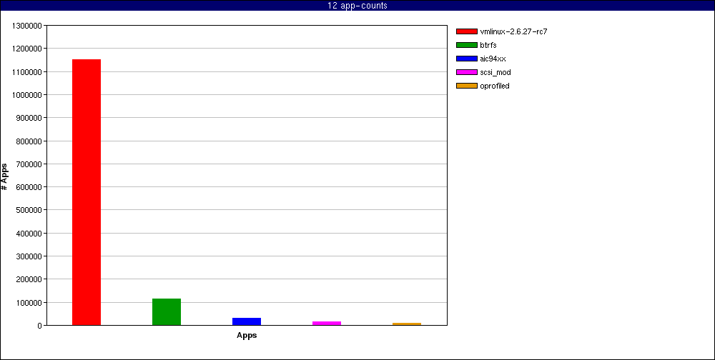Viewport: 715px width, 360px height.
Task: Click the '12 app-counts' title bar
Action: click(357, 6)
